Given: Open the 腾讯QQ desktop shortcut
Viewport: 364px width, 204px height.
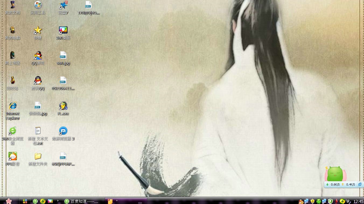Looking at the screenshot, I should [x=38, y=81].
